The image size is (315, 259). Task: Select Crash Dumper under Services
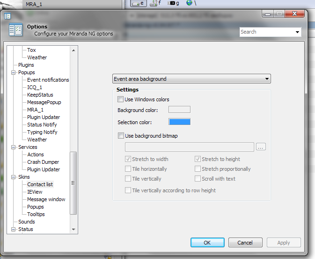pyautogui.click(x=43, y=162)
